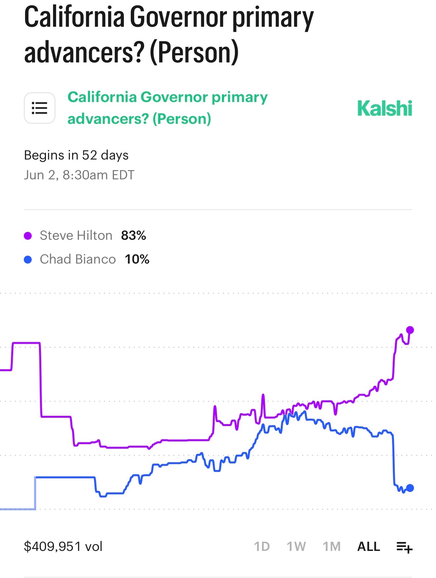Click the purple Steve Hilton legend dot
The width and height of the screenshot is (436, 578).
28,236
